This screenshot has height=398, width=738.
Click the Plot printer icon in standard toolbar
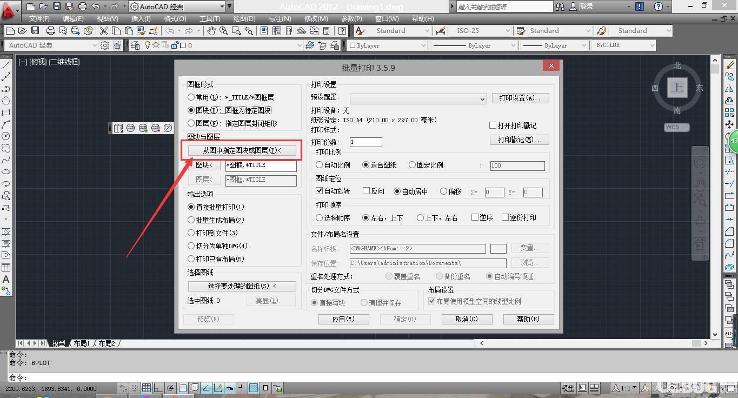(x=51, y=31)
